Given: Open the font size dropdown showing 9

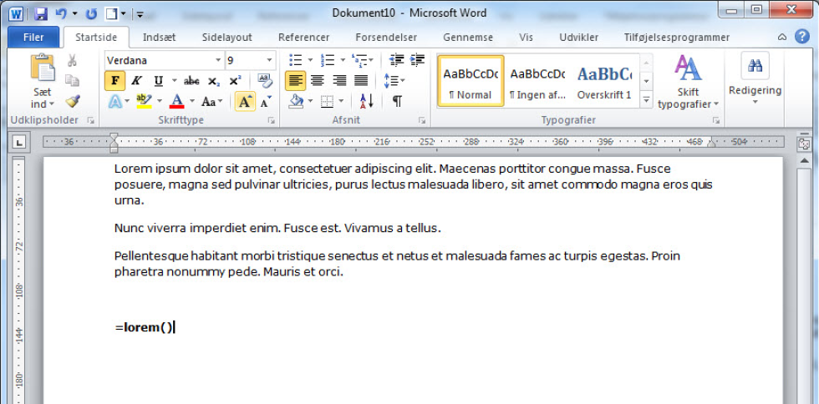Looking at the screenshot, I should 269,60.
